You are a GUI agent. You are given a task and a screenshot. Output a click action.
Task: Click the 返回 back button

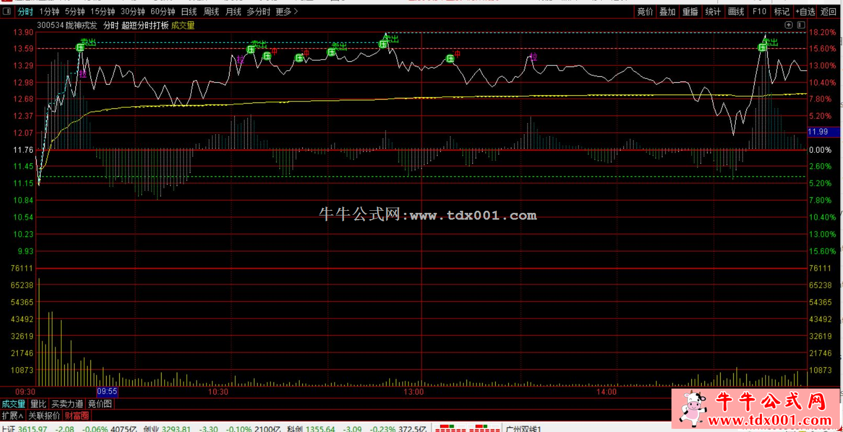[x=828, y=12]
